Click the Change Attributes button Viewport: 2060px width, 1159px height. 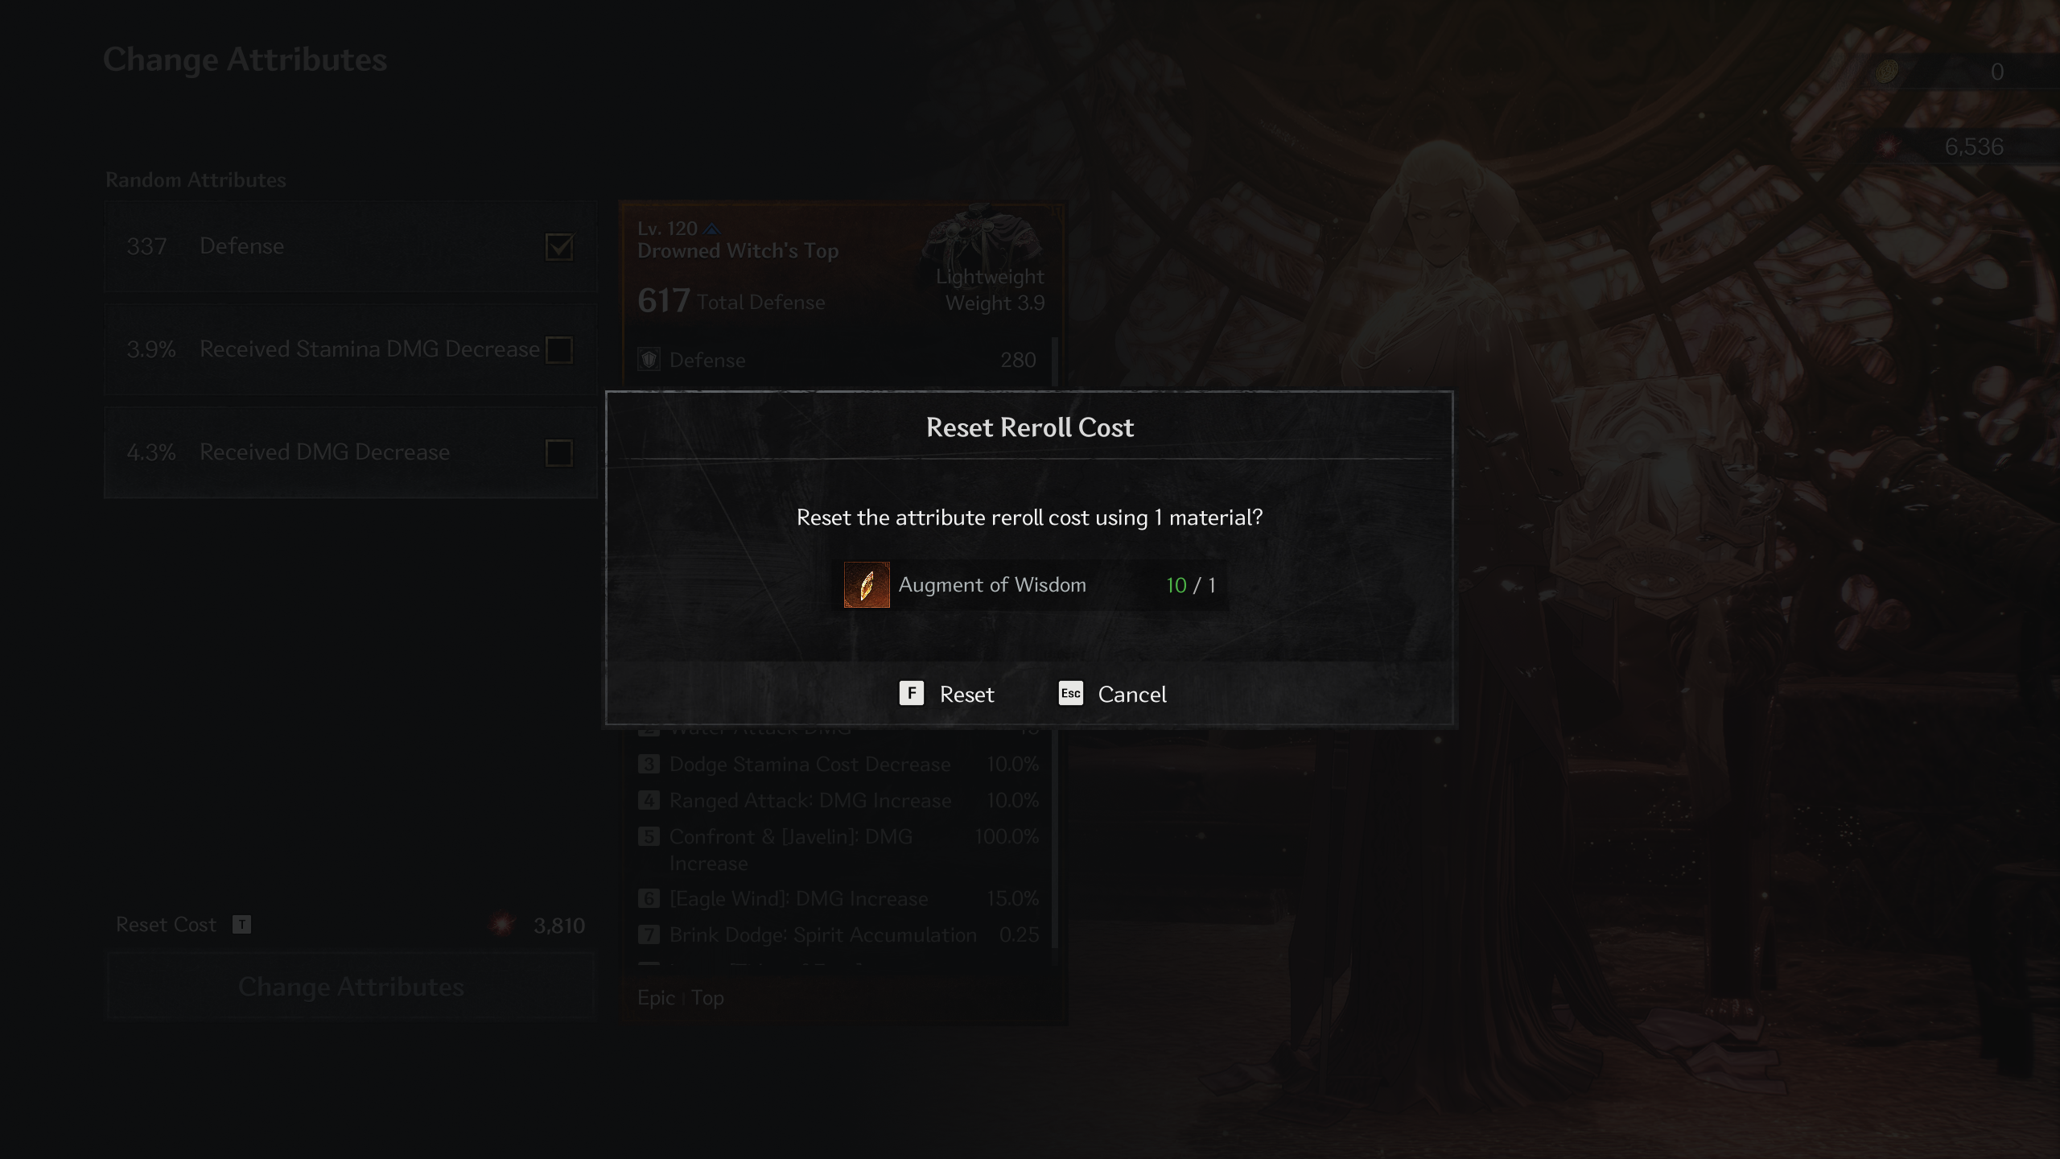click(351, 987)
